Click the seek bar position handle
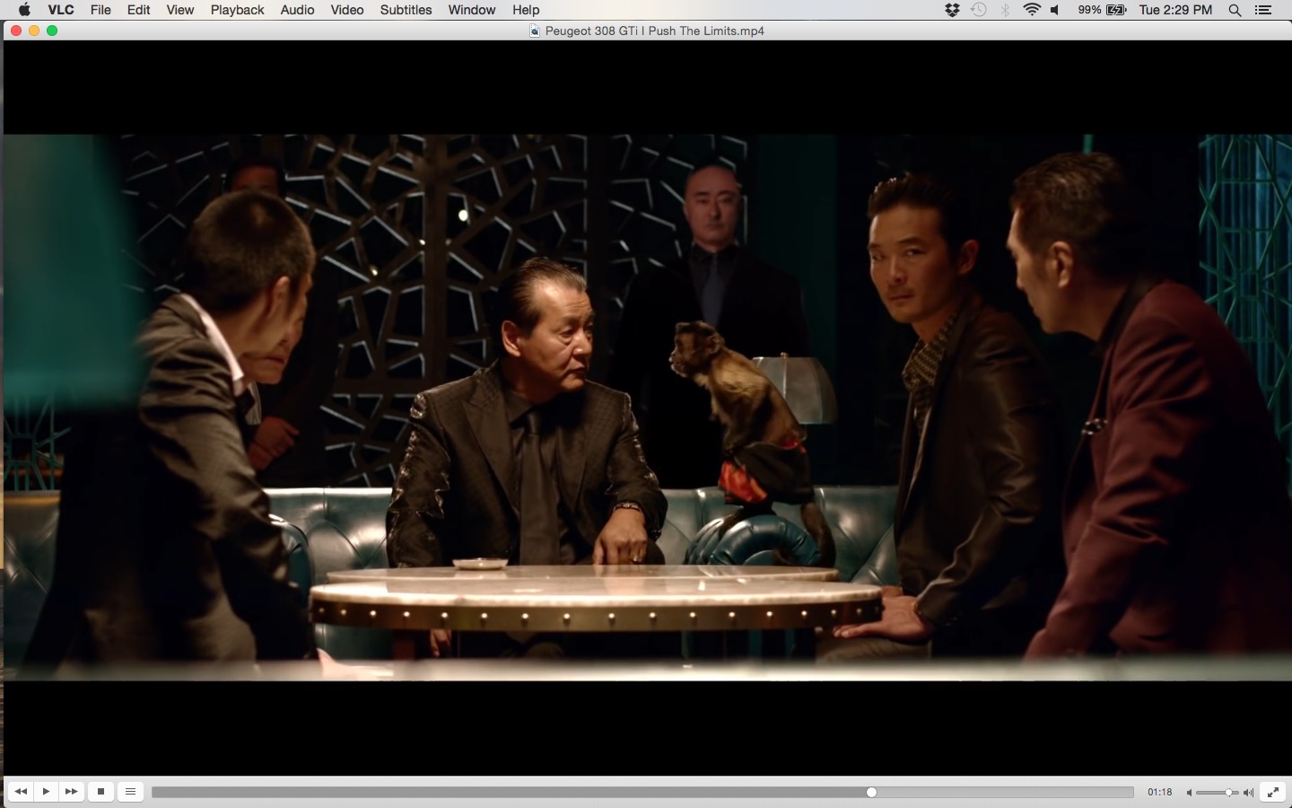 pyautogui.click(x=871, y=792)
